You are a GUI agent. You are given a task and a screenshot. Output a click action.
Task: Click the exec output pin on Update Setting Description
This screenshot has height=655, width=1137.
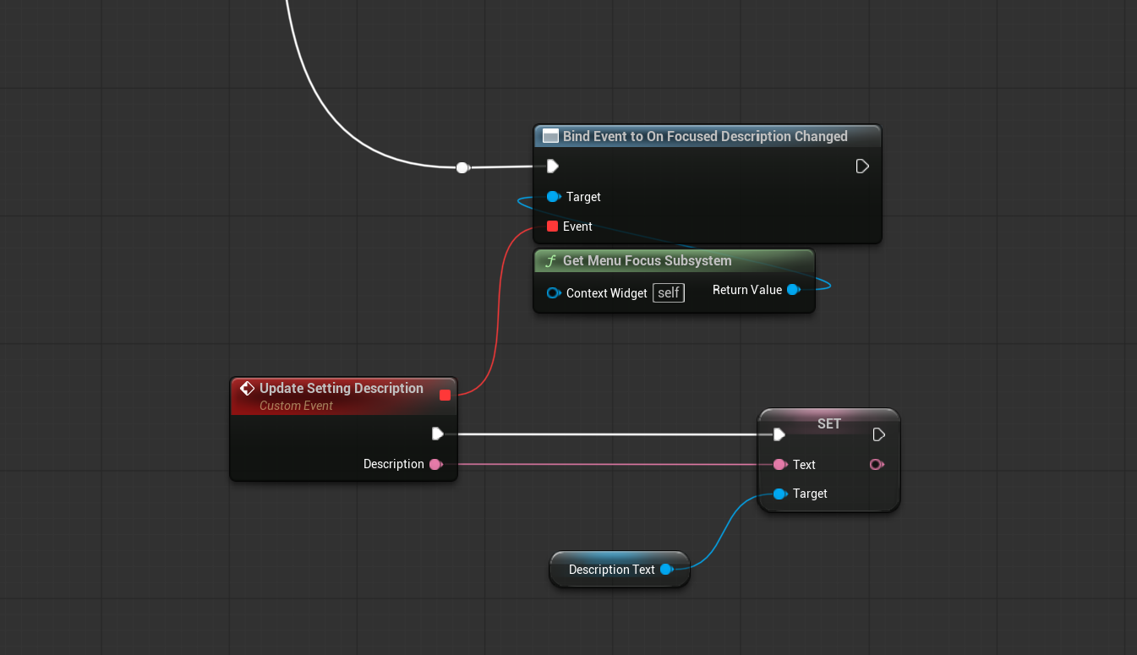437,434
